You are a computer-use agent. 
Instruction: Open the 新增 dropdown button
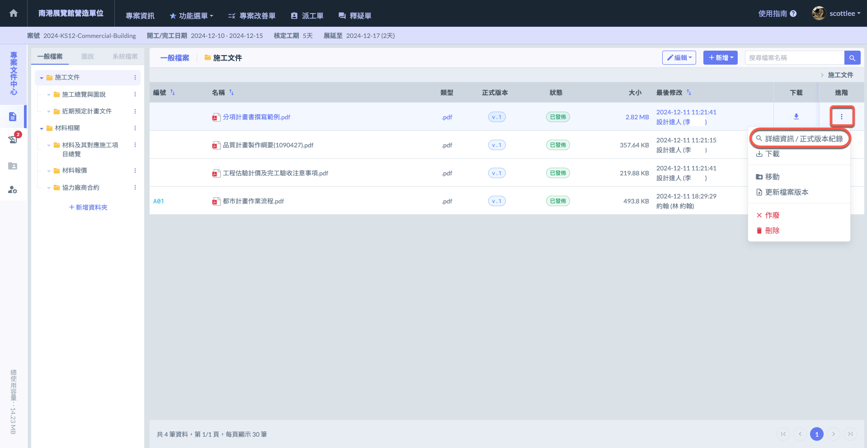(721, 58)
